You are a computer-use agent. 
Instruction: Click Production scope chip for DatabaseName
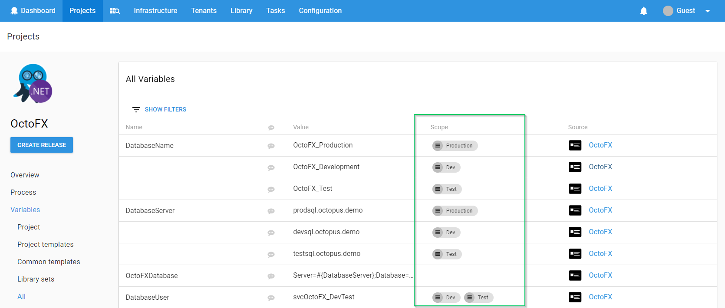coord(455,146)
